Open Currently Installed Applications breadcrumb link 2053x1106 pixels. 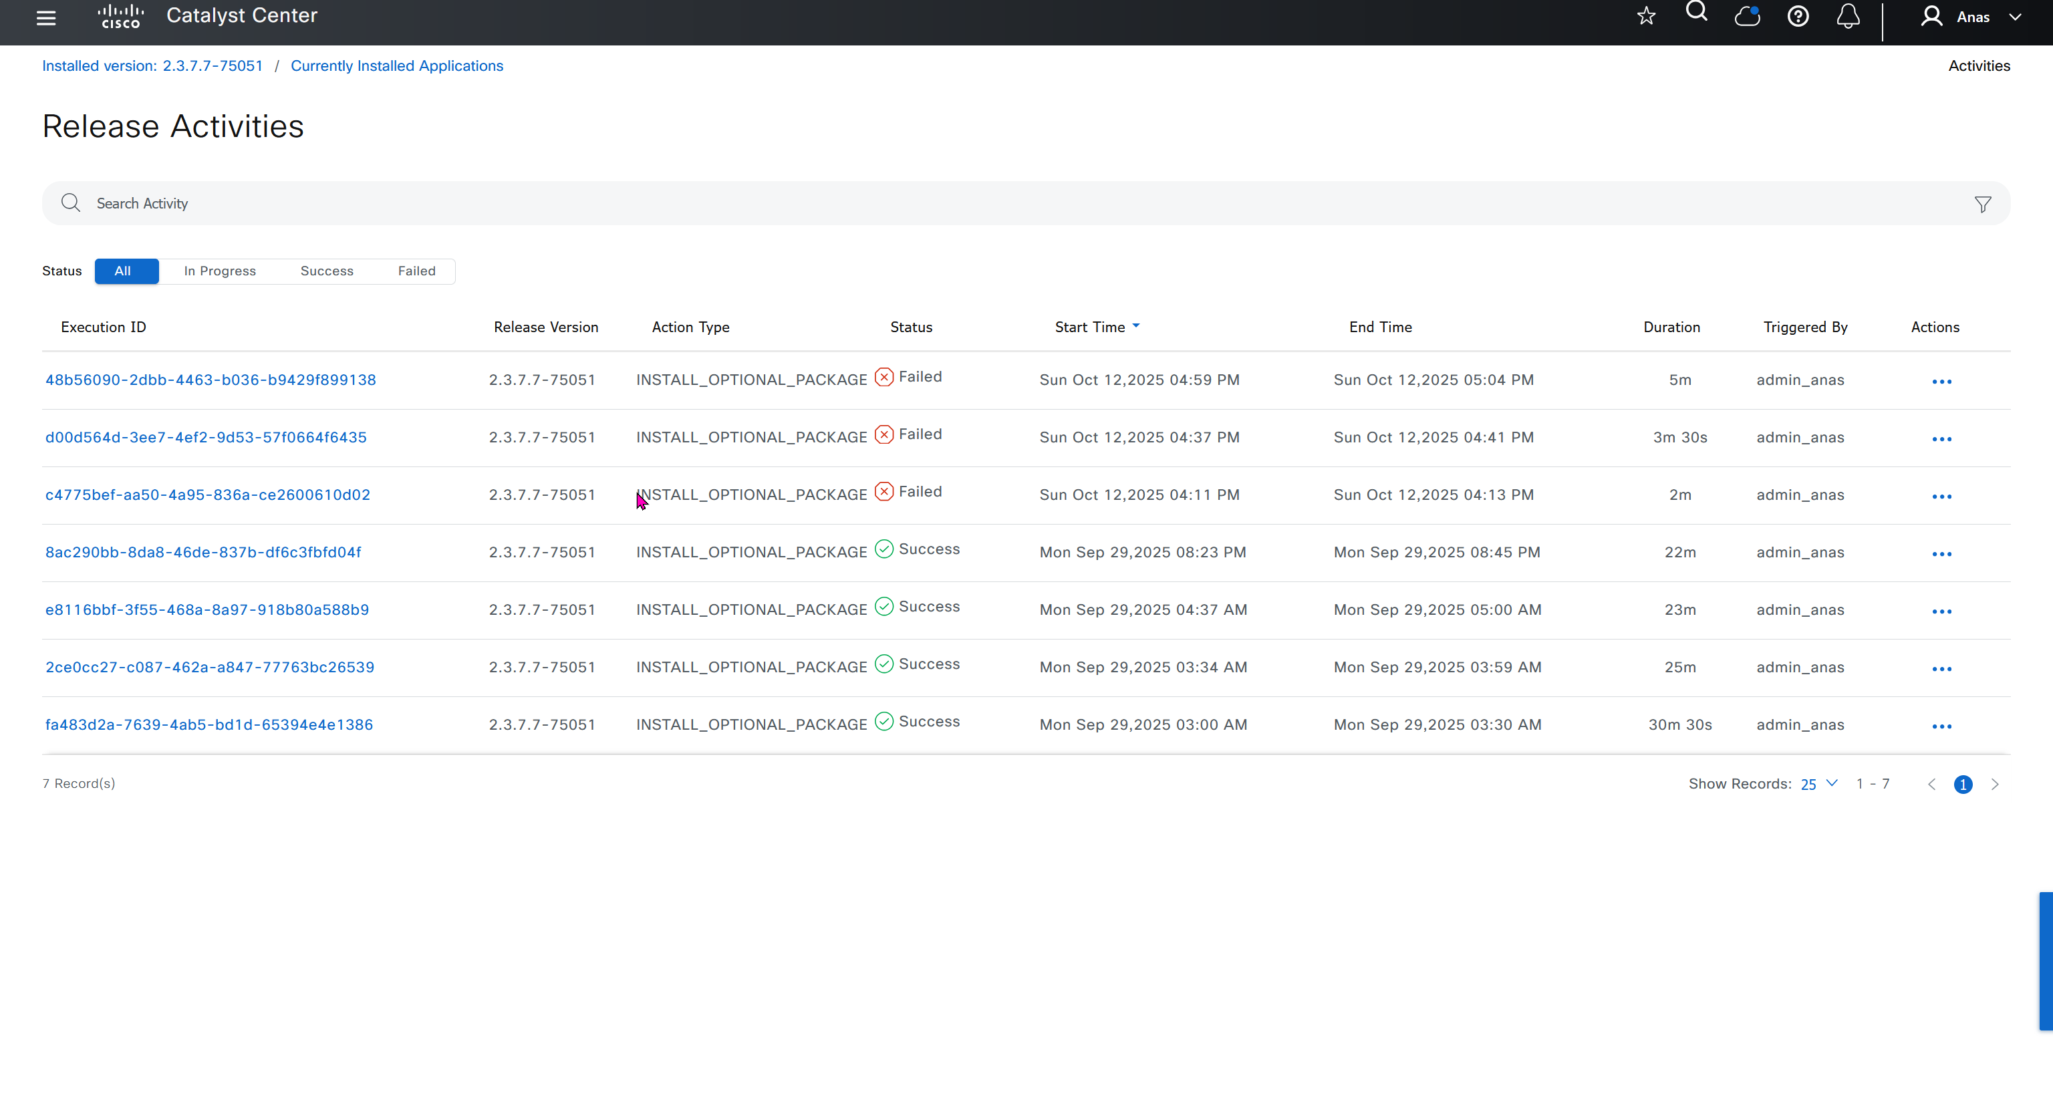tap(397, 66)
